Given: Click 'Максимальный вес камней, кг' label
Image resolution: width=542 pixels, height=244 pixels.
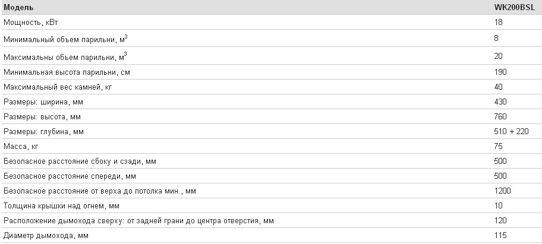Looking at the screenshot, I should [58, 87].
